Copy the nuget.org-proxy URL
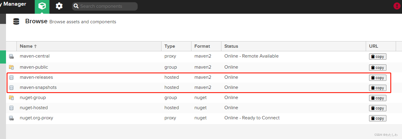 (x=377, y=118)
